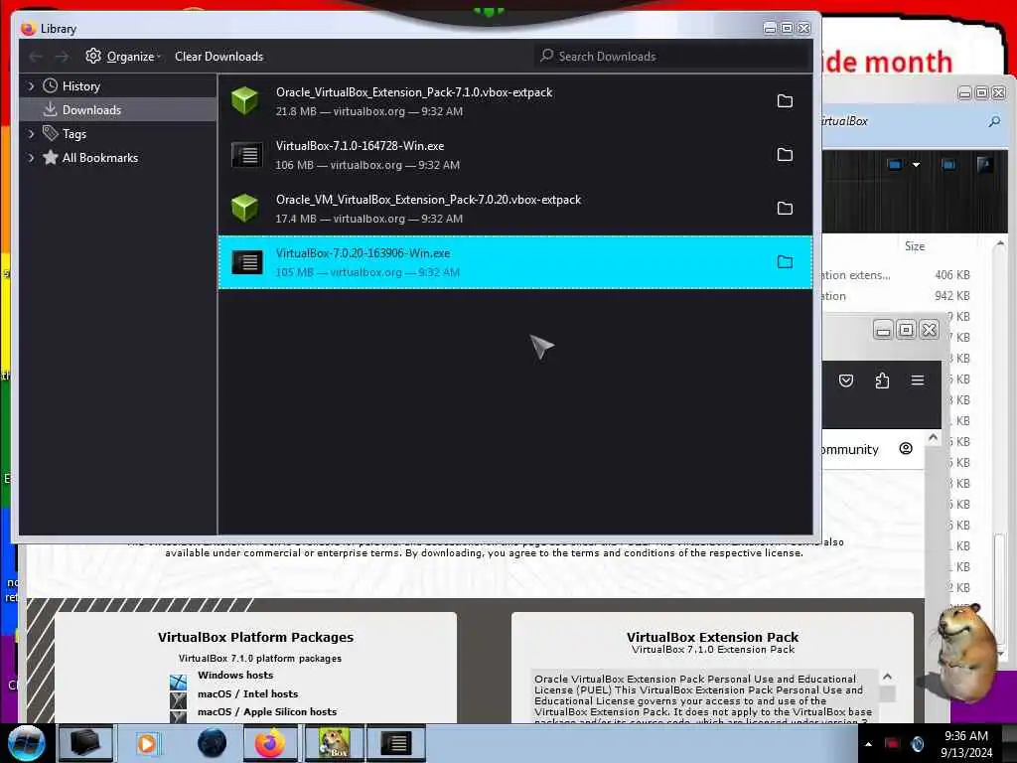Click scroll-up arrow in license text box
The image size is (1017, 763).
[887, 677]
